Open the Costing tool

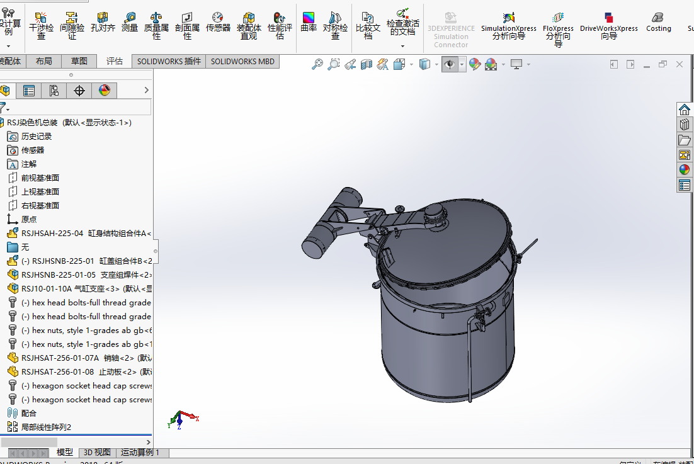pyautogui.click(x=658, y=22)
